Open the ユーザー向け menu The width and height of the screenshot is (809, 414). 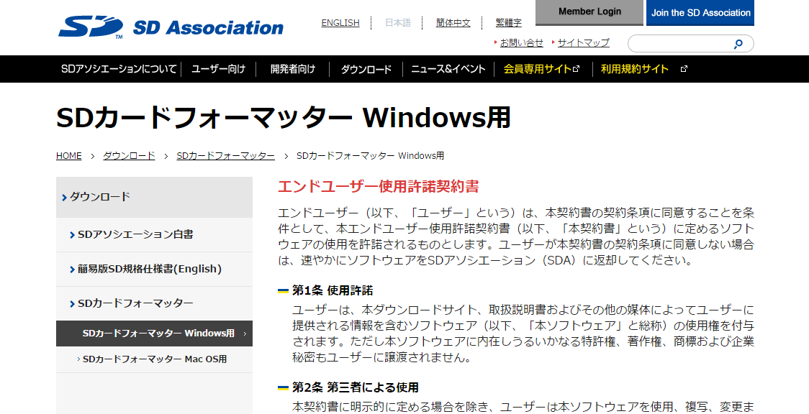coord(218,69)
